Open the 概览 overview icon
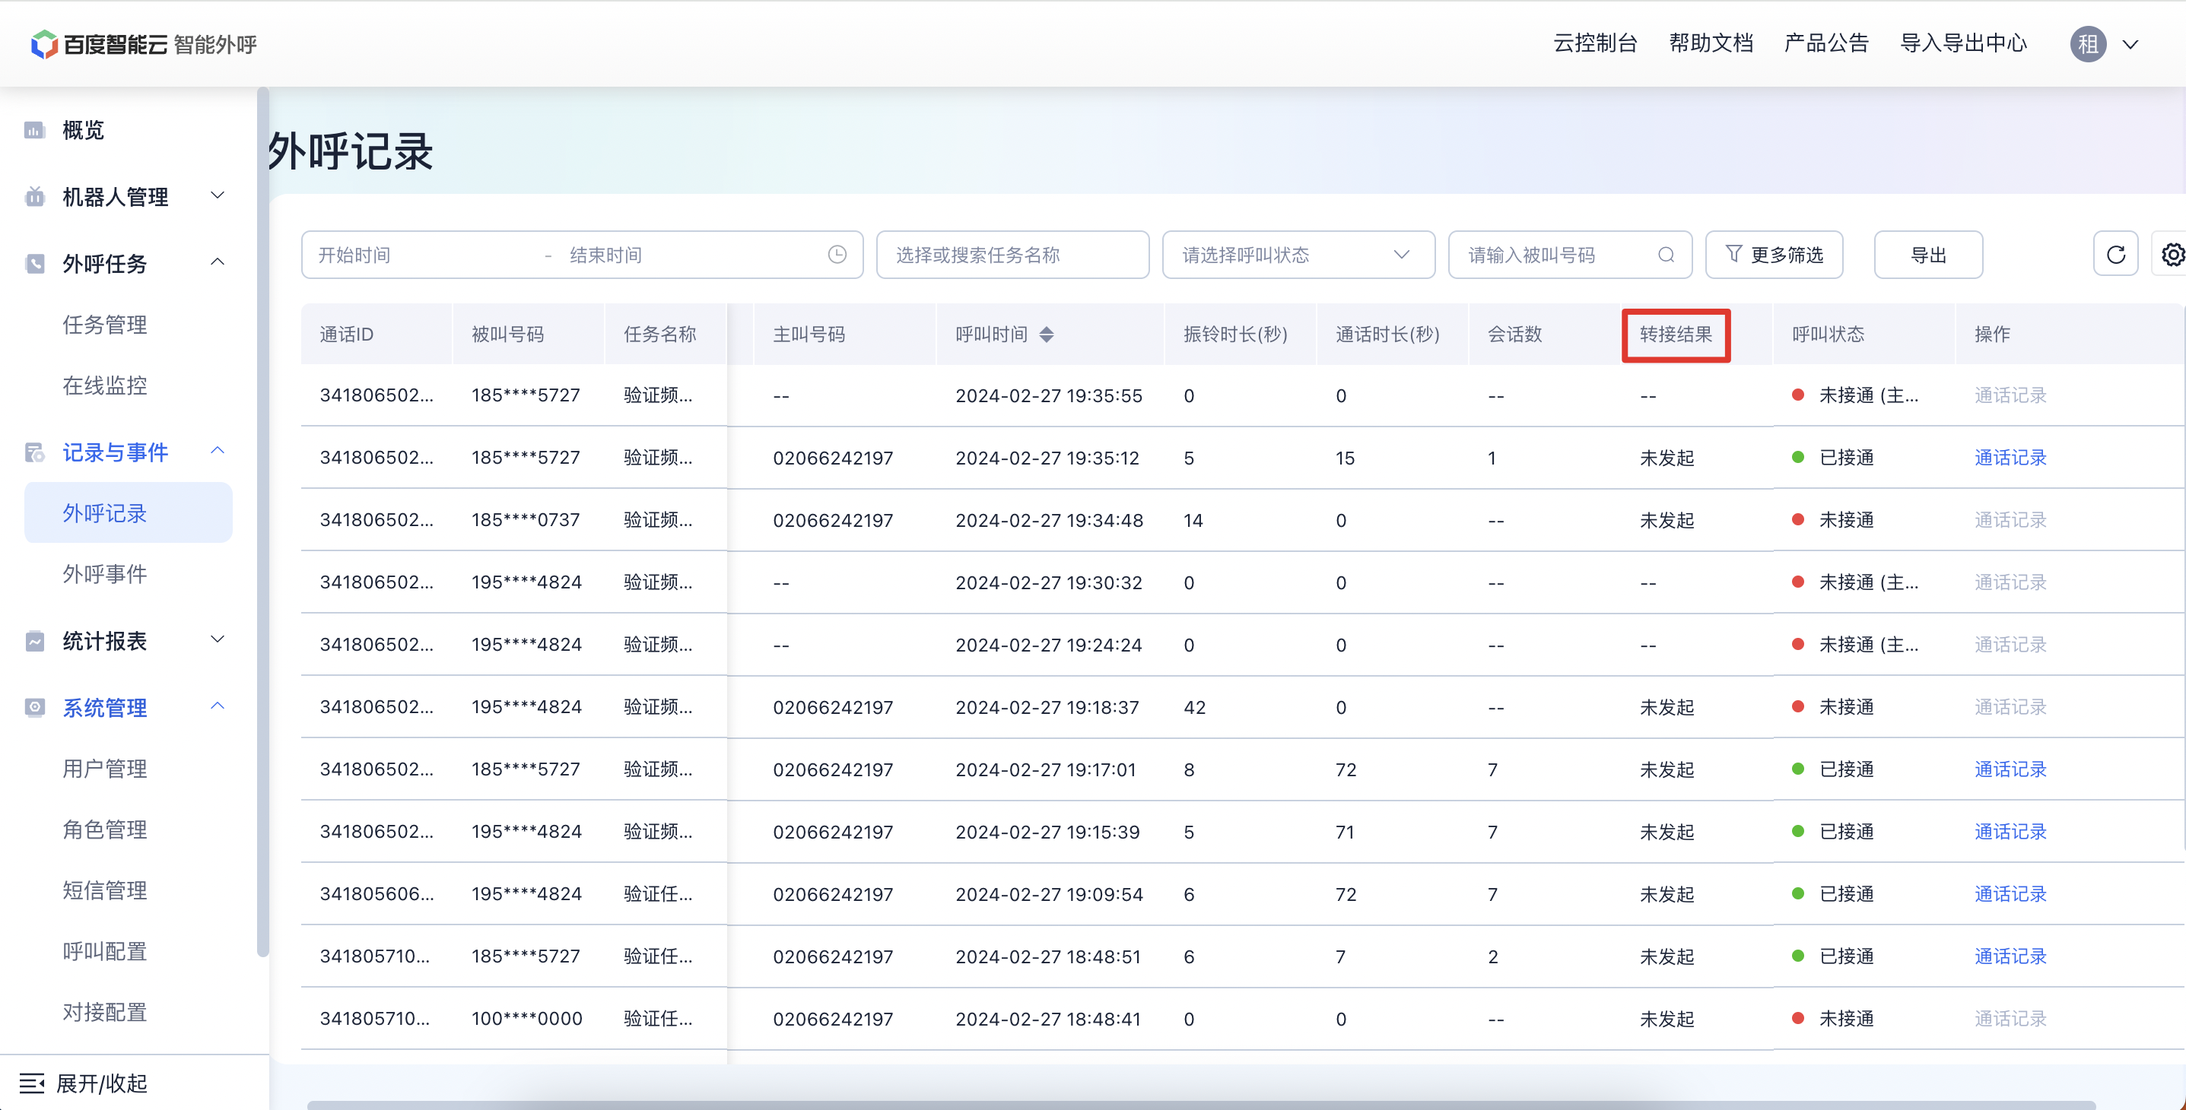This screenshot has height=1110, width=2186. click(34, 130)
